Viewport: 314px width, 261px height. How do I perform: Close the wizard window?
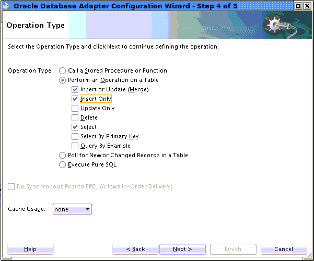click(x=307, y=6)
